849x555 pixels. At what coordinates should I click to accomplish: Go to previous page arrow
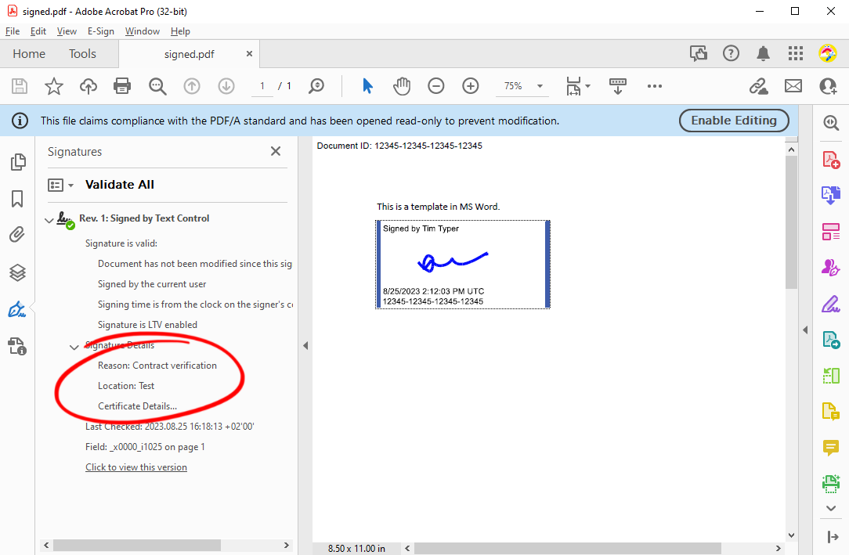tap(192, 86)
